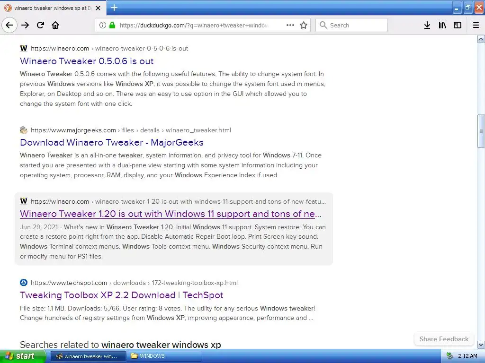The width and height of the screenshot is (485, 363).
Task: Click the 2:12 AM taskbar clock
Action: tap(467, 356)
